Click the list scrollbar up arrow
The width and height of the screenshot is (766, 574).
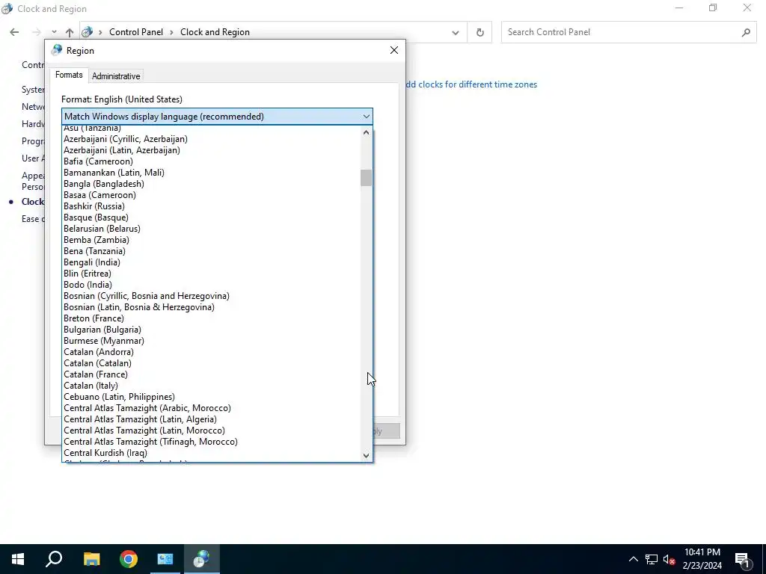coord(366,132)
